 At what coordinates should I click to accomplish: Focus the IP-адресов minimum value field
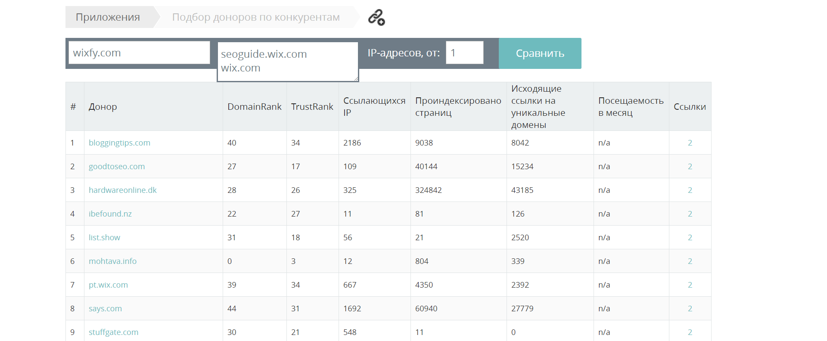click(465, 53)
